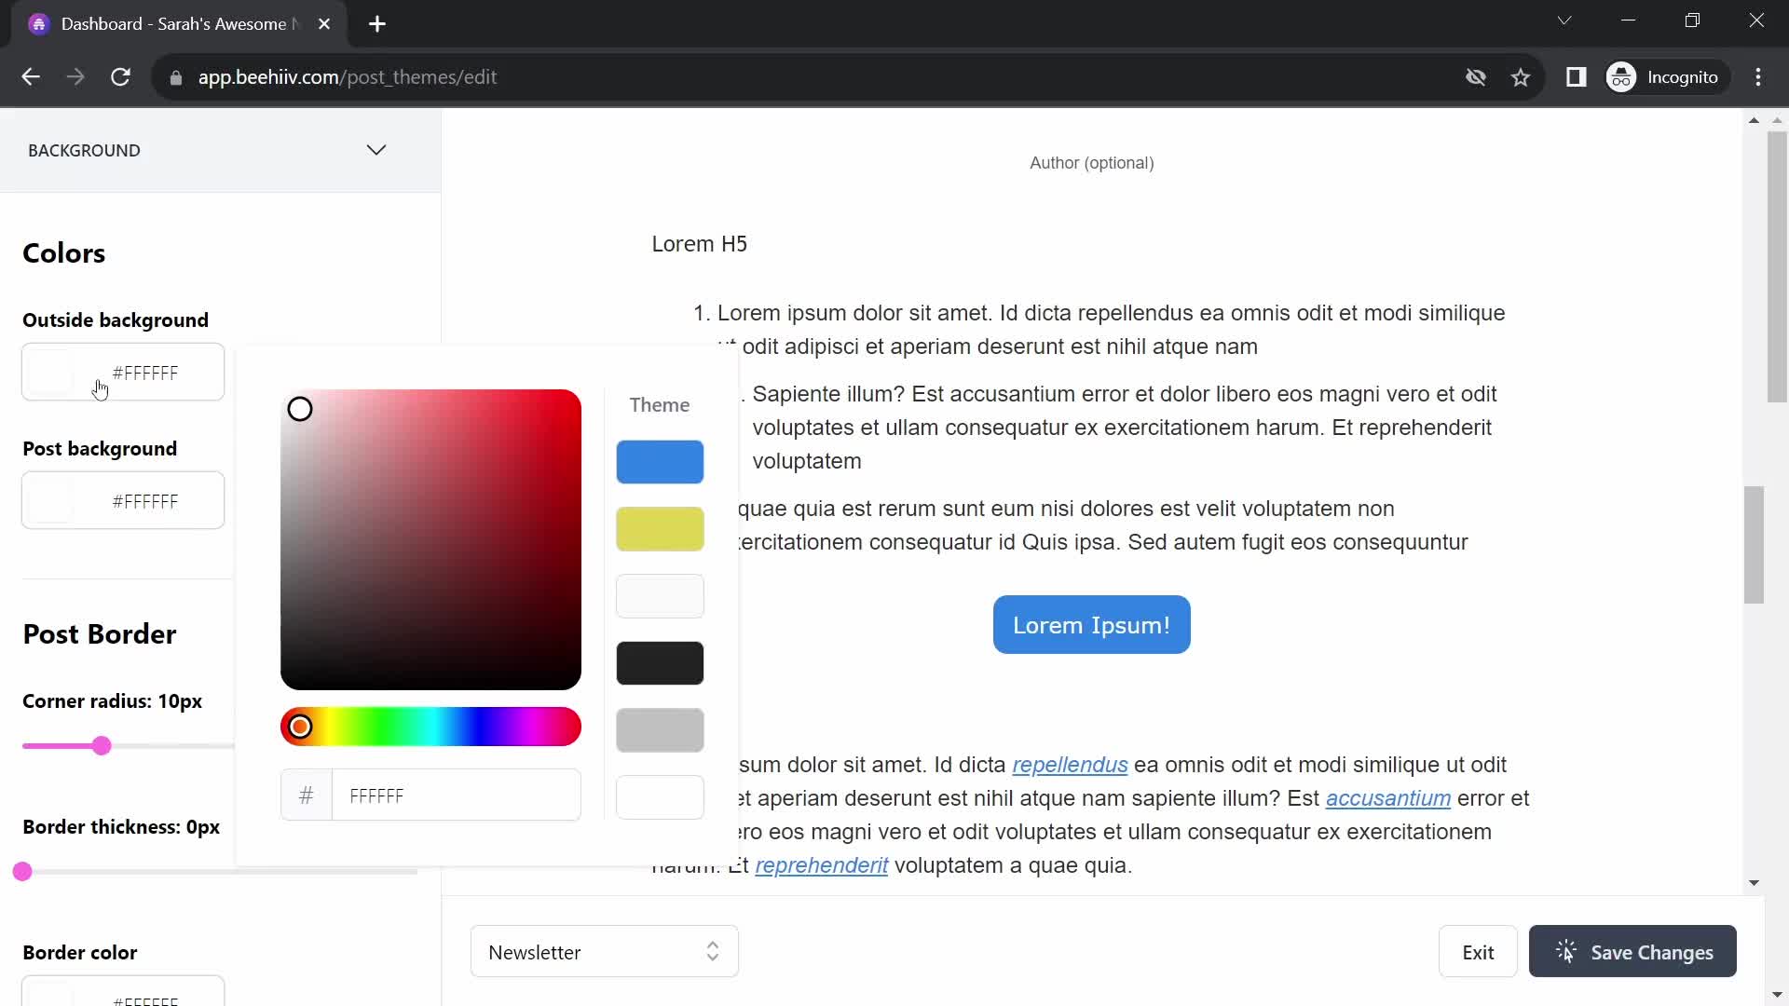Expand the new tab button
Image resolution: width=1789 pixels, height=1006 pixels.
pyautogui.click(x=376, y=24)
